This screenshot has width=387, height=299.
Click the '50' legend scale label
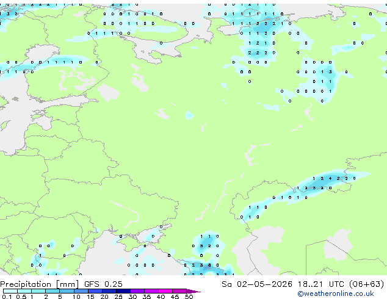coord(189,297)
